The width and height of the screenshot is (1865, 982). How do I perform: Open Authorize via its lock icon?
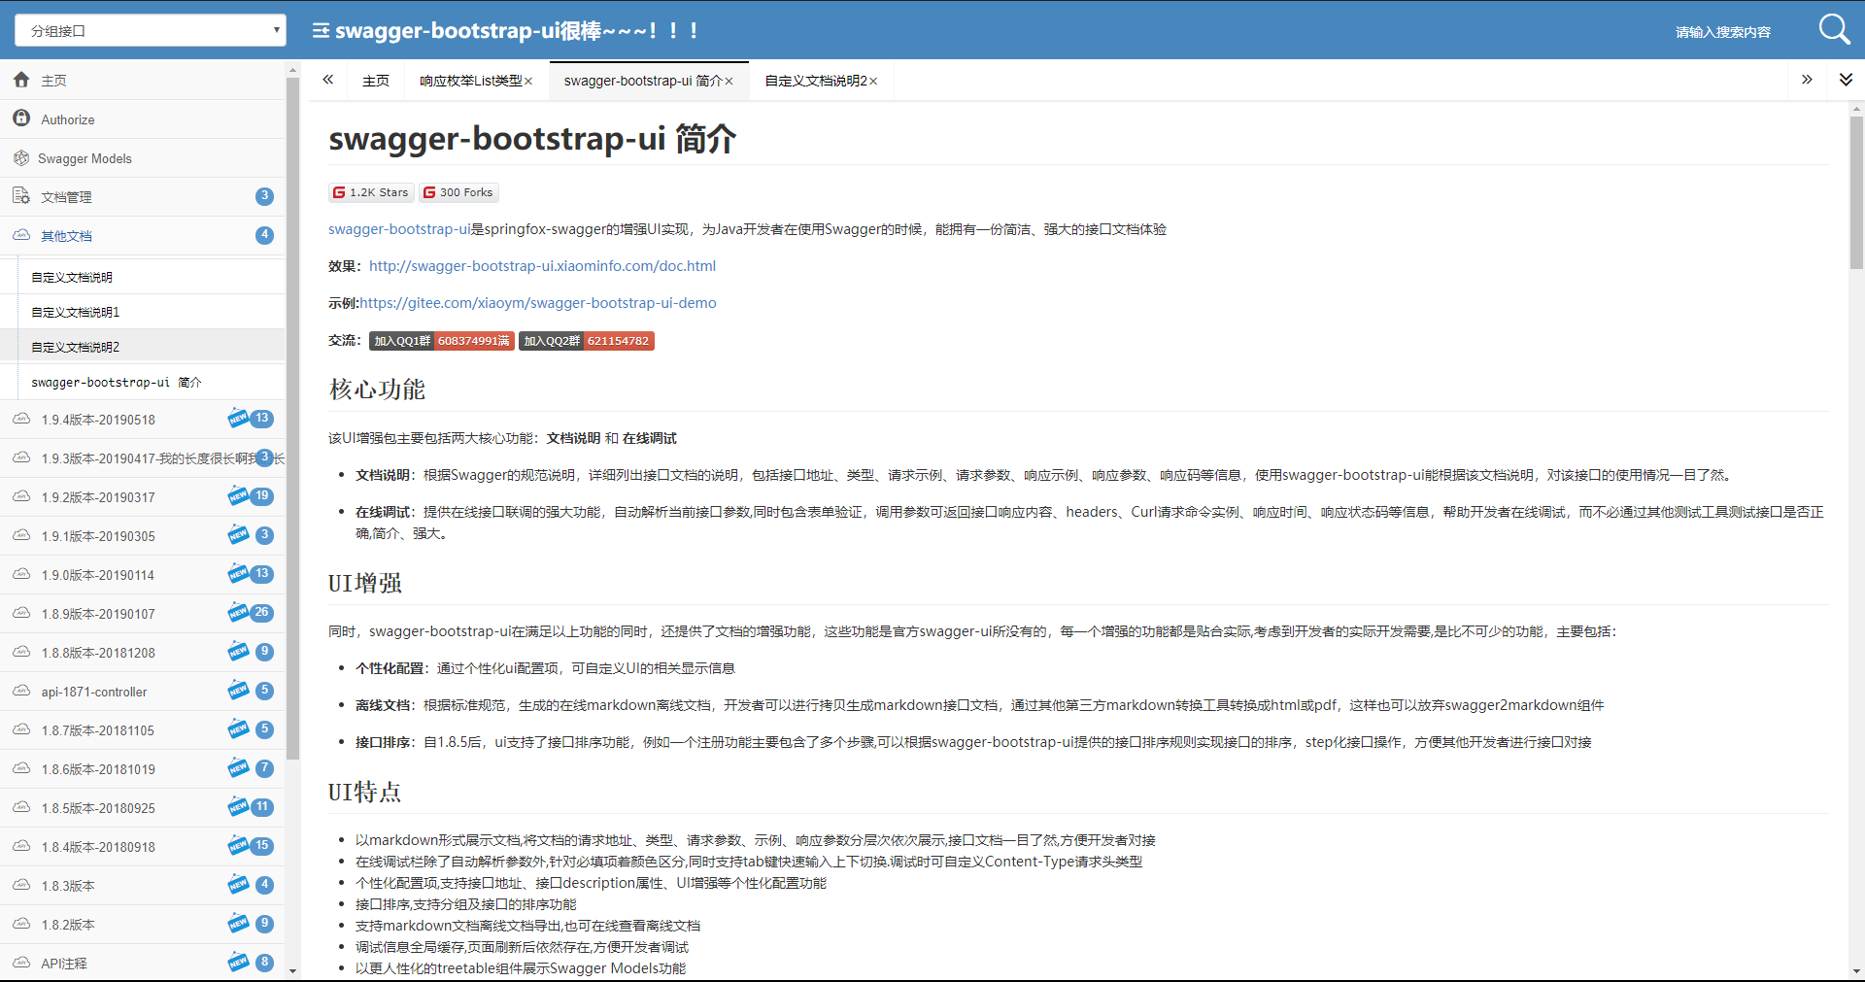click(21, 118)
